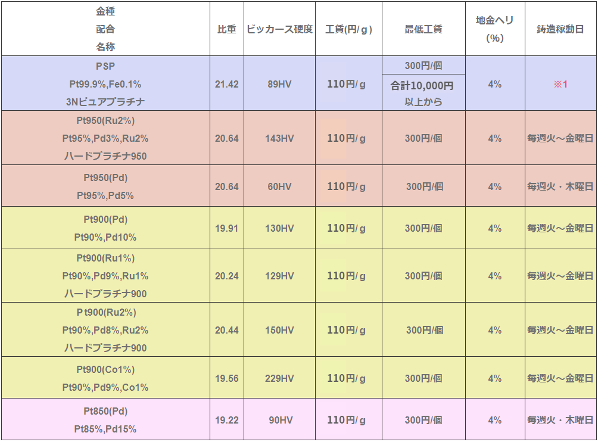Click the 比重 column header
The width and height of the screenshot is (598, 442).
[226, 29]
